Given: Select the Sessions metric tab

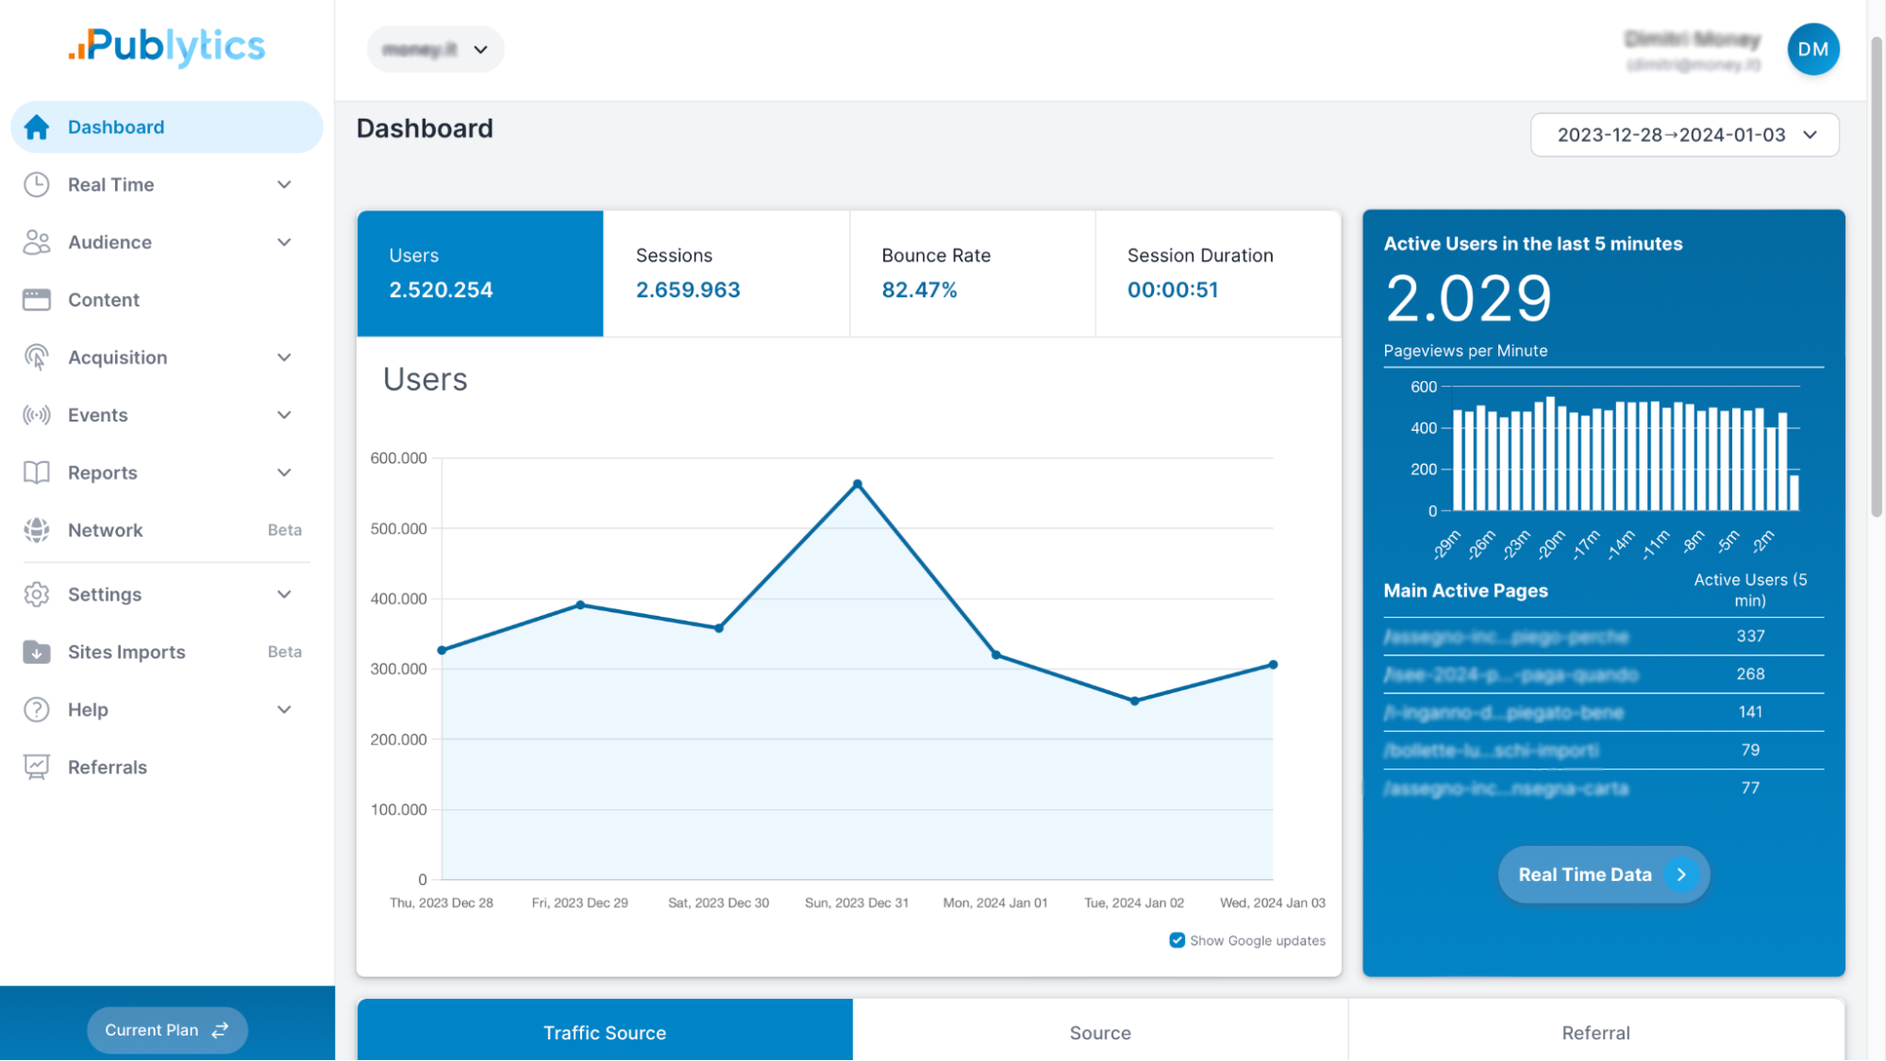Looking at the screenshot, I should tap(726, 274).
